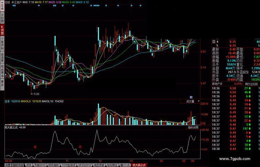Click the MAVOL5: 121636 label

(31, 101)
